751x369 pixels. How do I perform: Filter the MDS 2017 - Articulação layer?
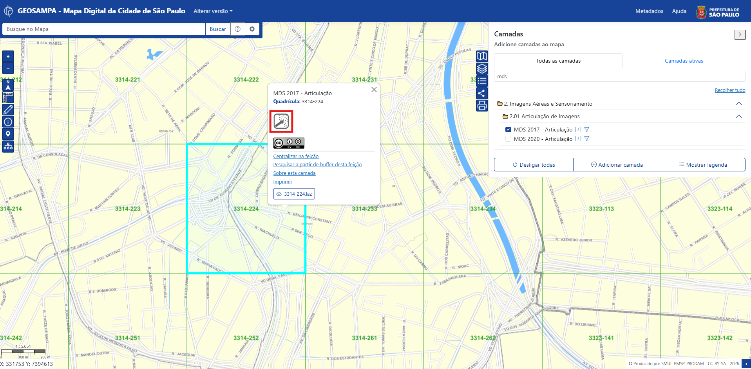click(x=586, y=130)
